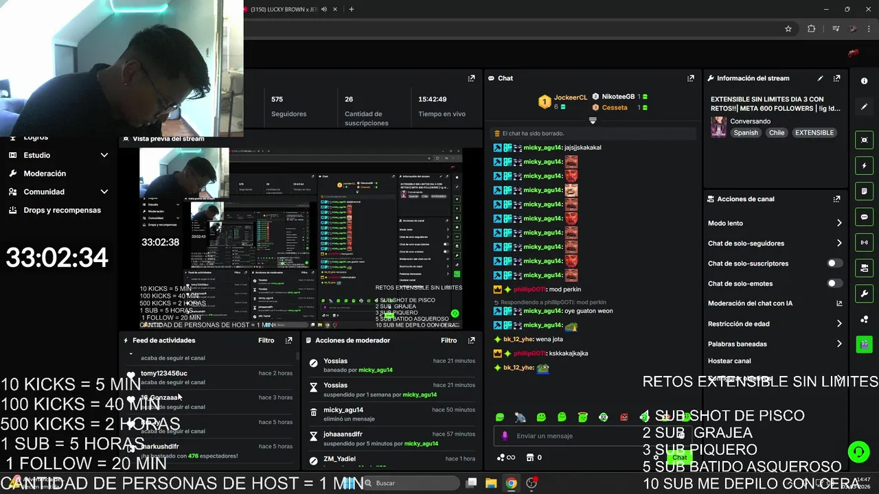Toggle the stream preview widget sidebar icon
Screen dimensions: 879x494
(x=864, y=140)
